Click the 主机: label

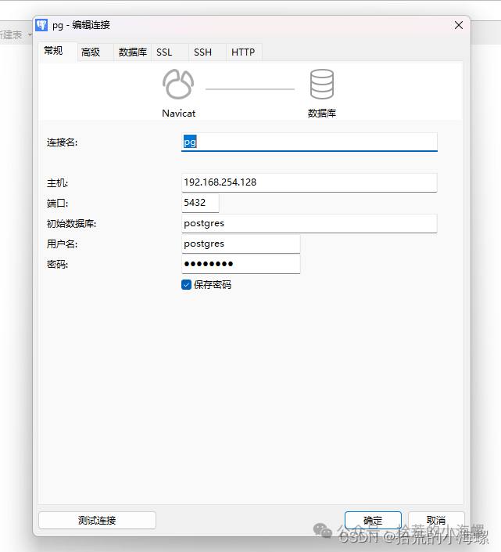pyautogui.click(x=58, y=183)
